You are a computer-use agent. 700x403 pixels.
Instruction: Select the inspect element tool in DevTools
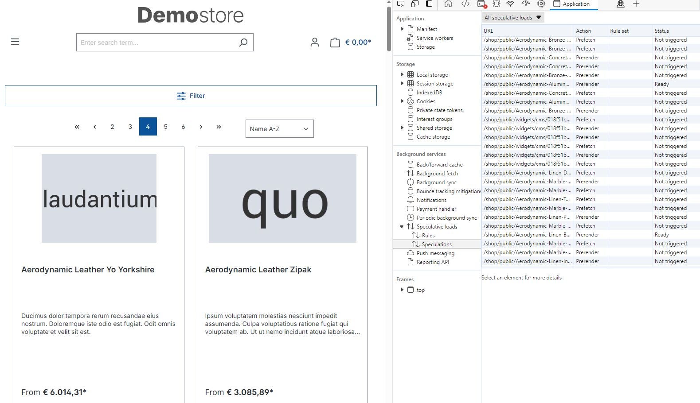pyautogui.click(x=401, y=4)
